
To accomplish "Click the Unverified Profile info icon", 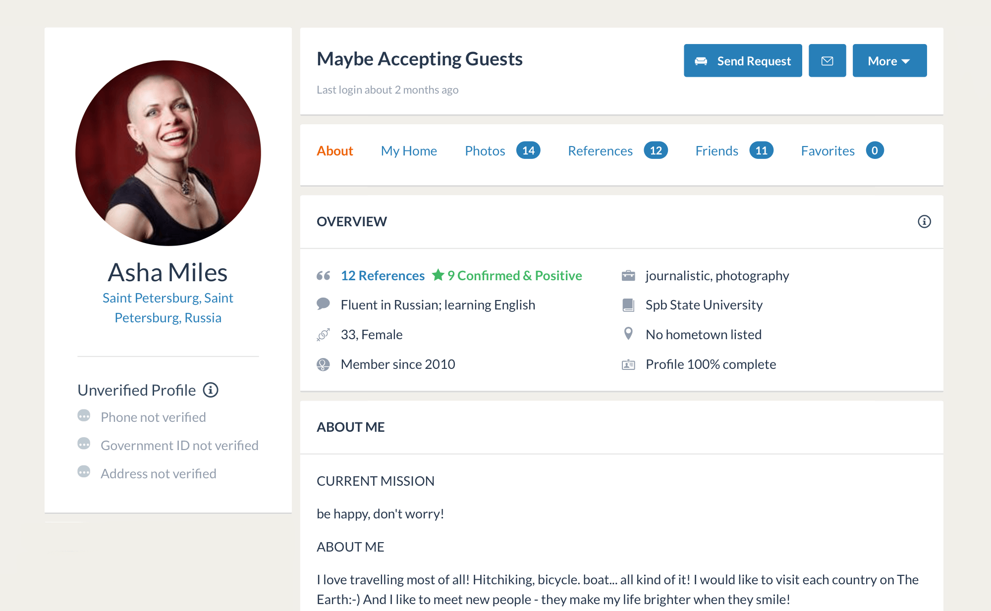I will pos(211,390).
